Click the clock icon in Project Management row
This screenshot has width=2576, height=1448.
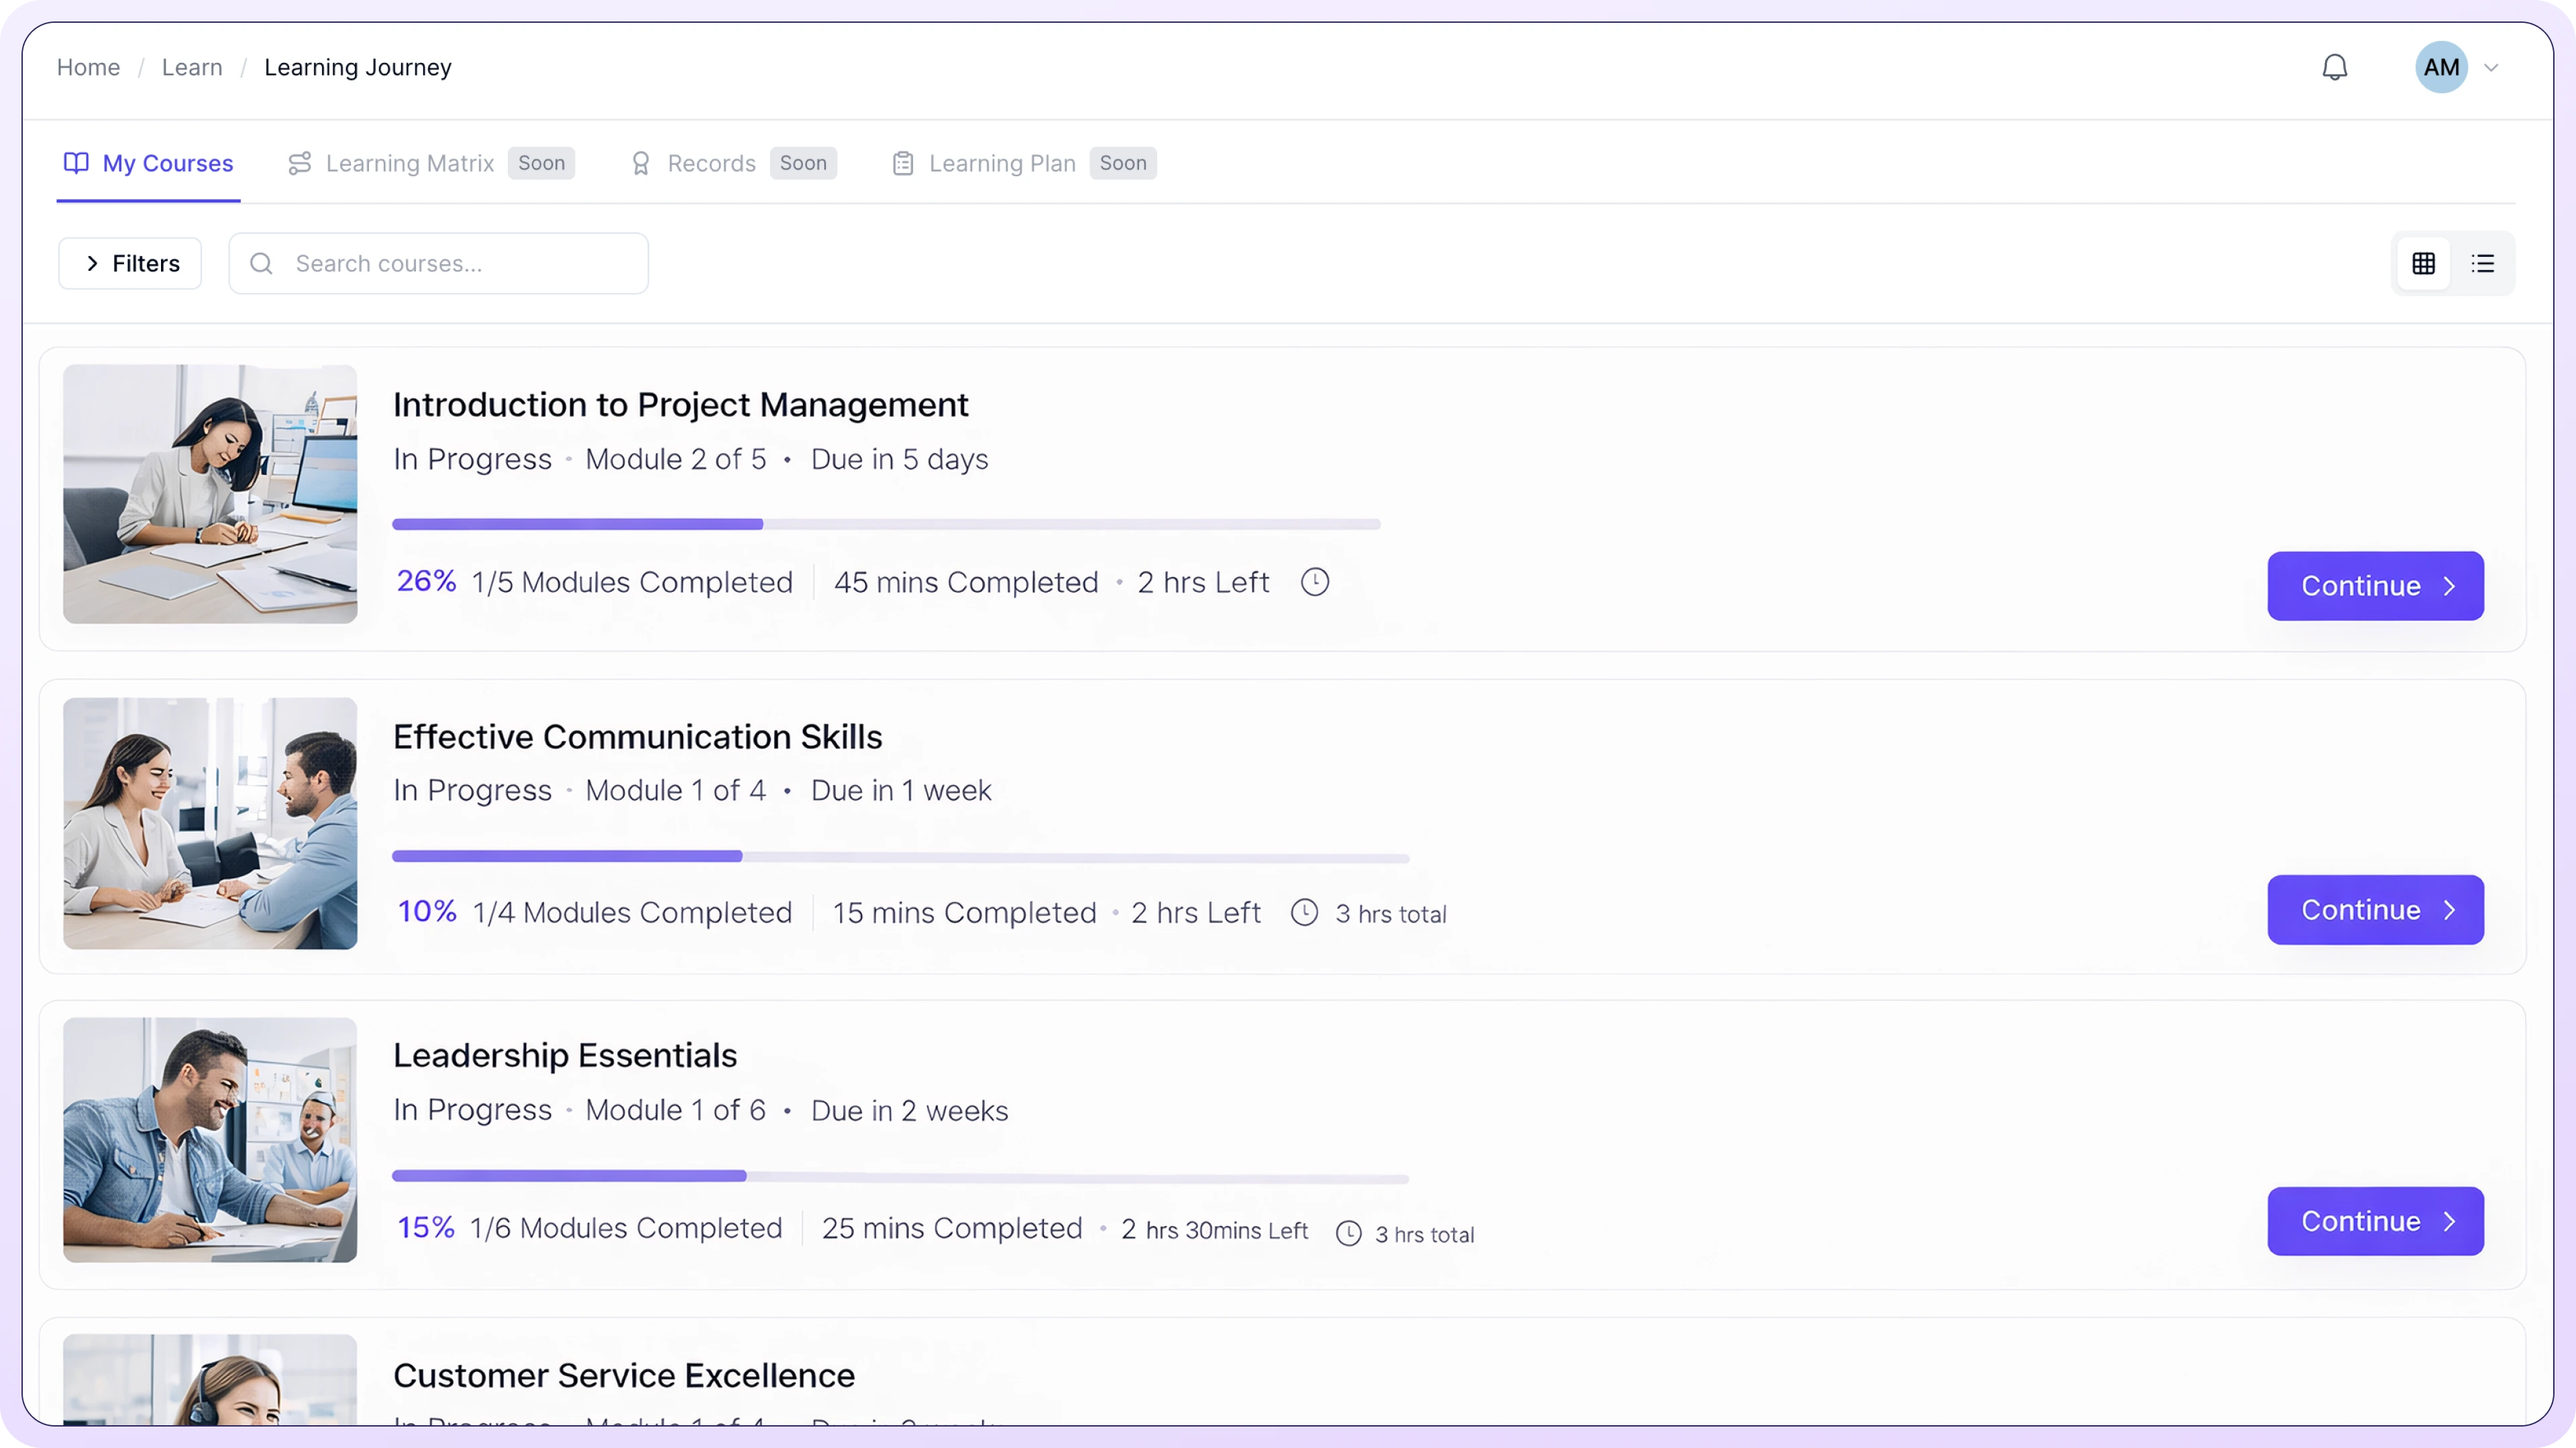point(1314,582)
